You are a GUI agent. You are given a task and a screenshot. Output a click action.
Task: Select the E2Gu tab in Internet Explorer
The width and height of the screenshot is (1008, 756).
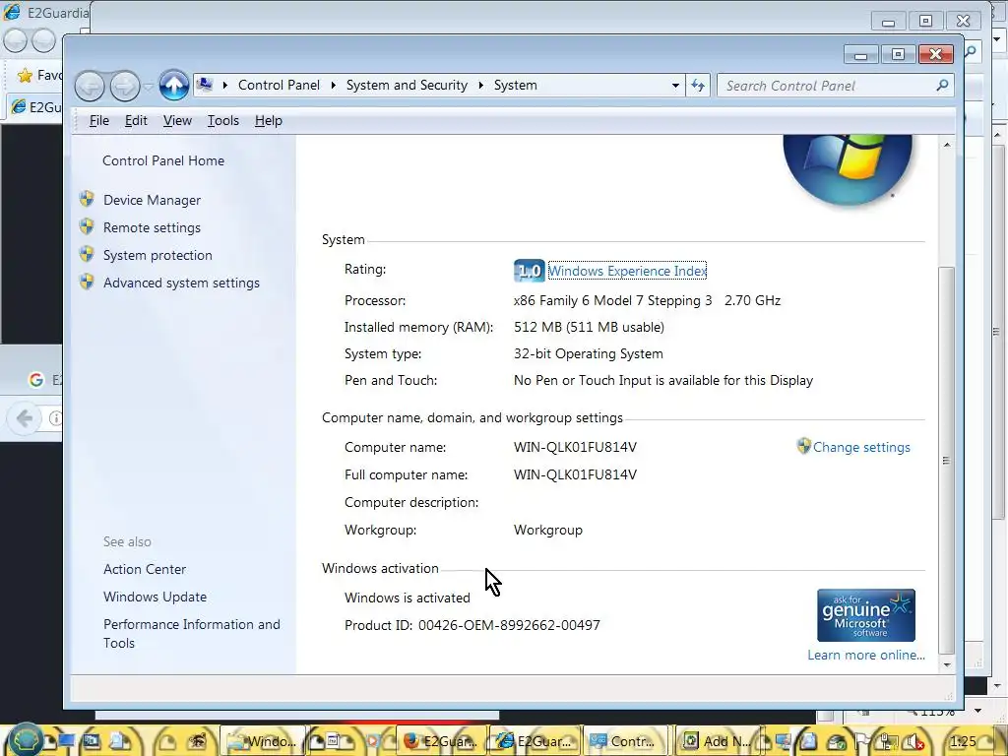(x=36, y=106)
